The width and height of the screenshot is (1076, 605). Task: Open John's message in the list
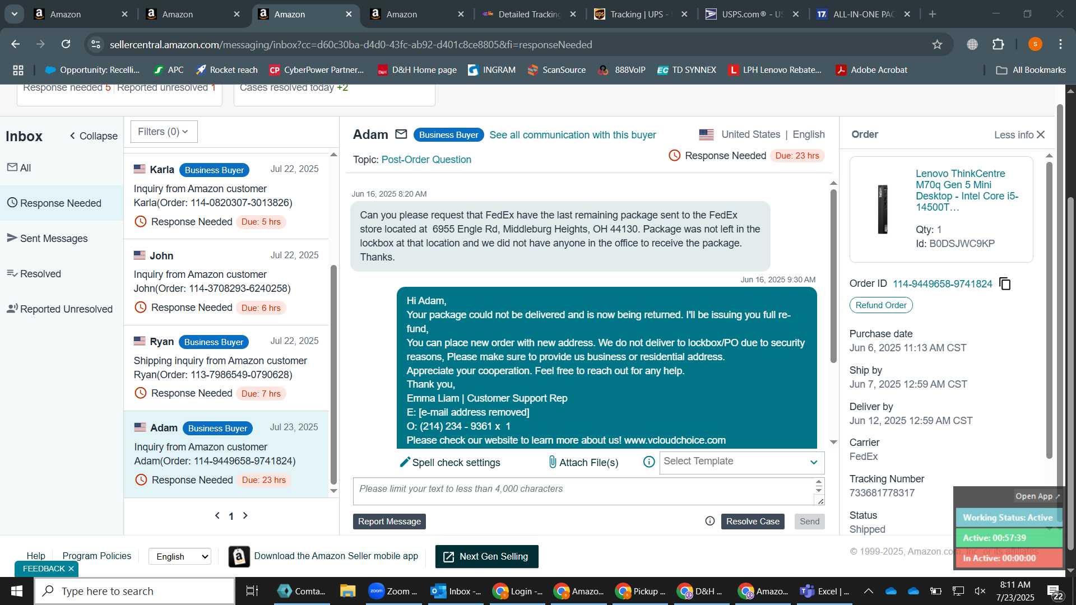click(x=226, y=282)
